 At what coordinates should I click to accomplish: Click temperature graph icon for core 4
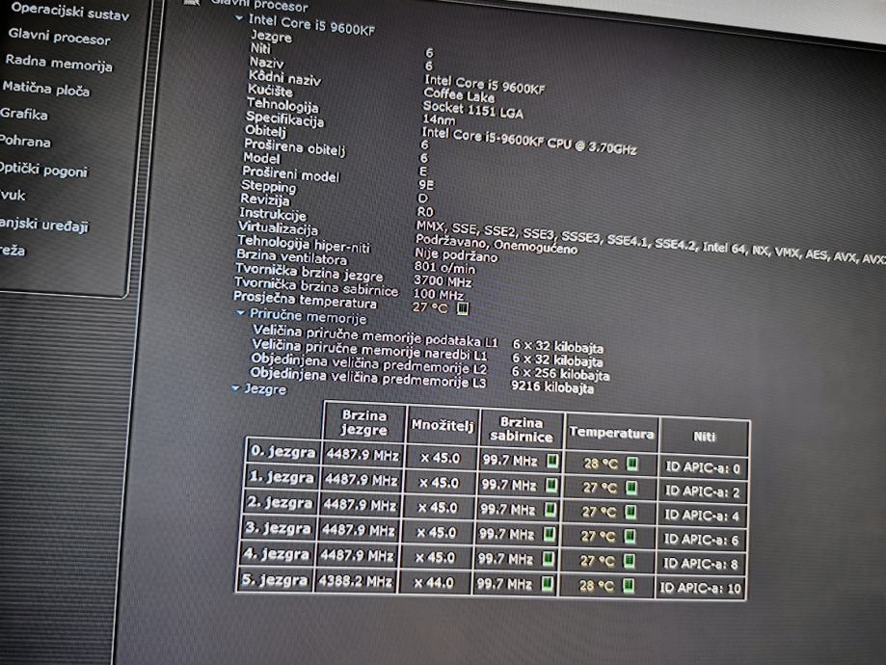click(x=629, y=561)
